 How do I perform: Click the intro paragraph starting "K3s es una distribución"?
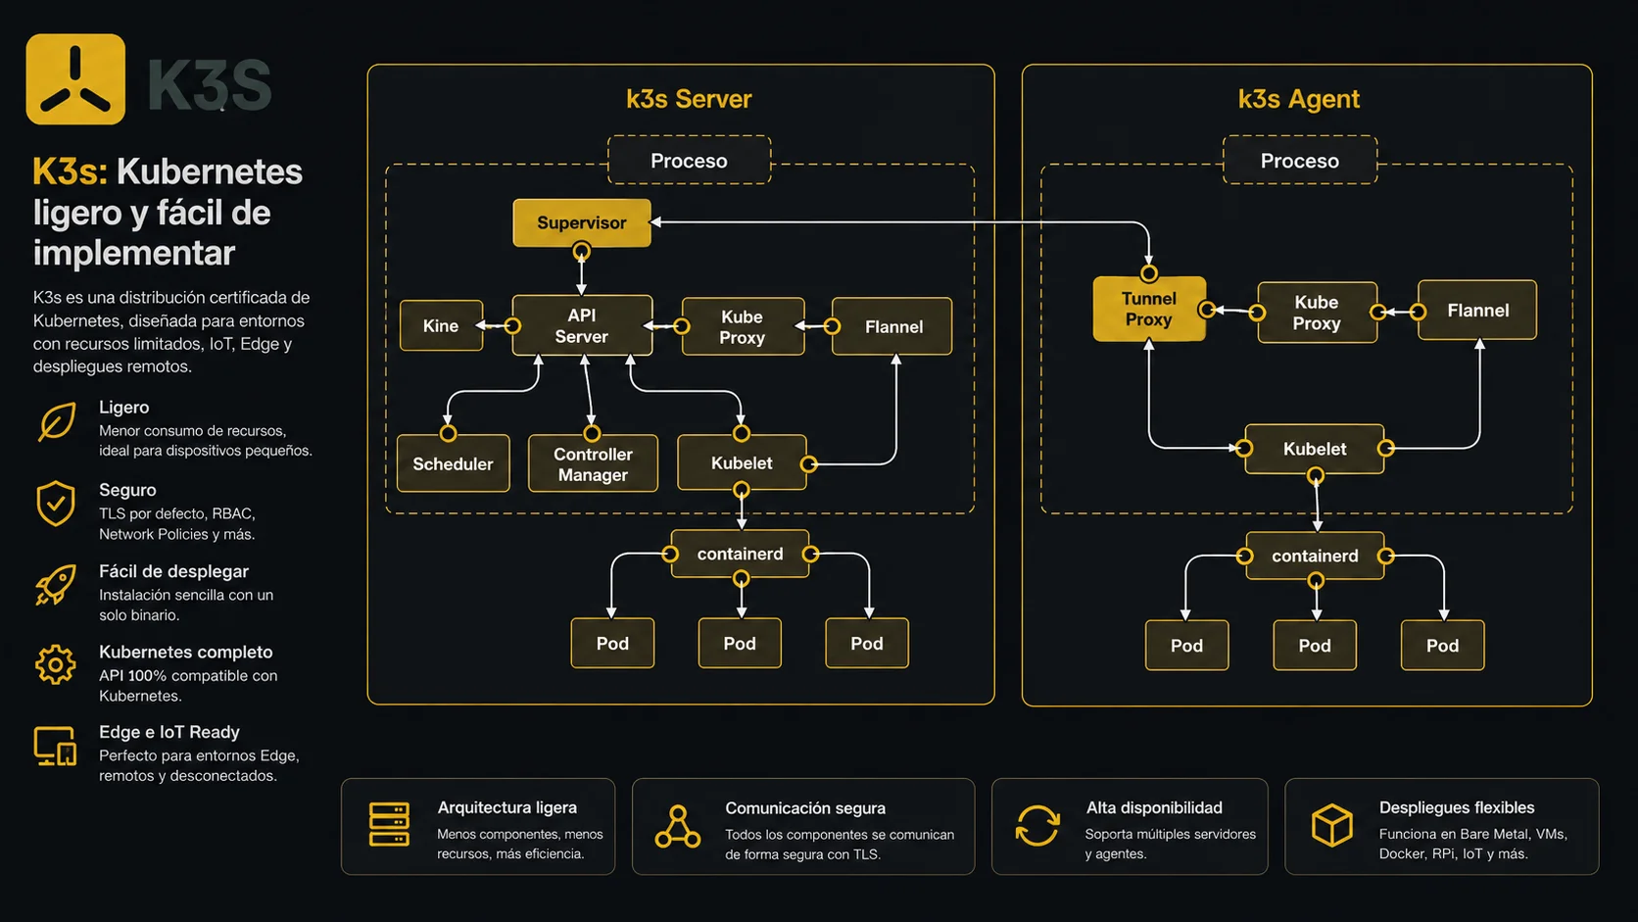pos(171,331)
